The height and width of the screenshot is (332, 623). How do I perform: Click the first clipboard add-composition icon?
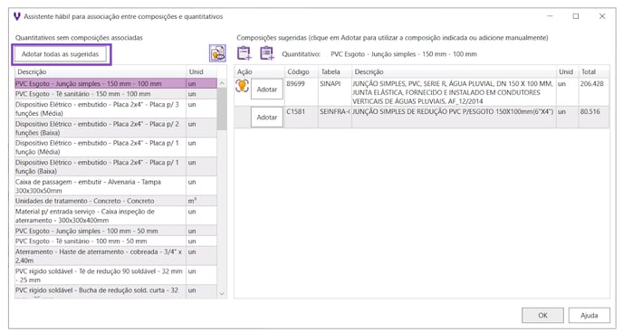pyautogui.click(x=244, y=52)
